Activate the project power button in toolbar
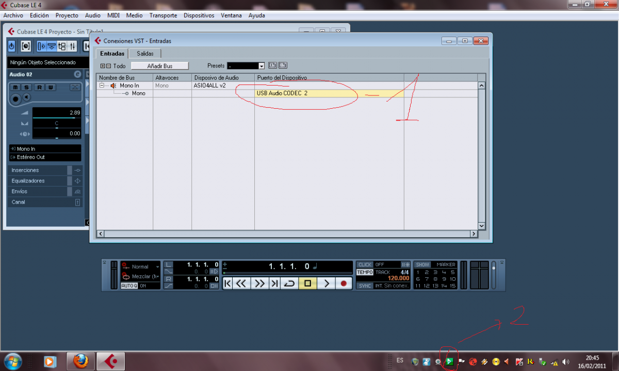The width and height of the screenshot is (619, 371). (x=12, y=46)
